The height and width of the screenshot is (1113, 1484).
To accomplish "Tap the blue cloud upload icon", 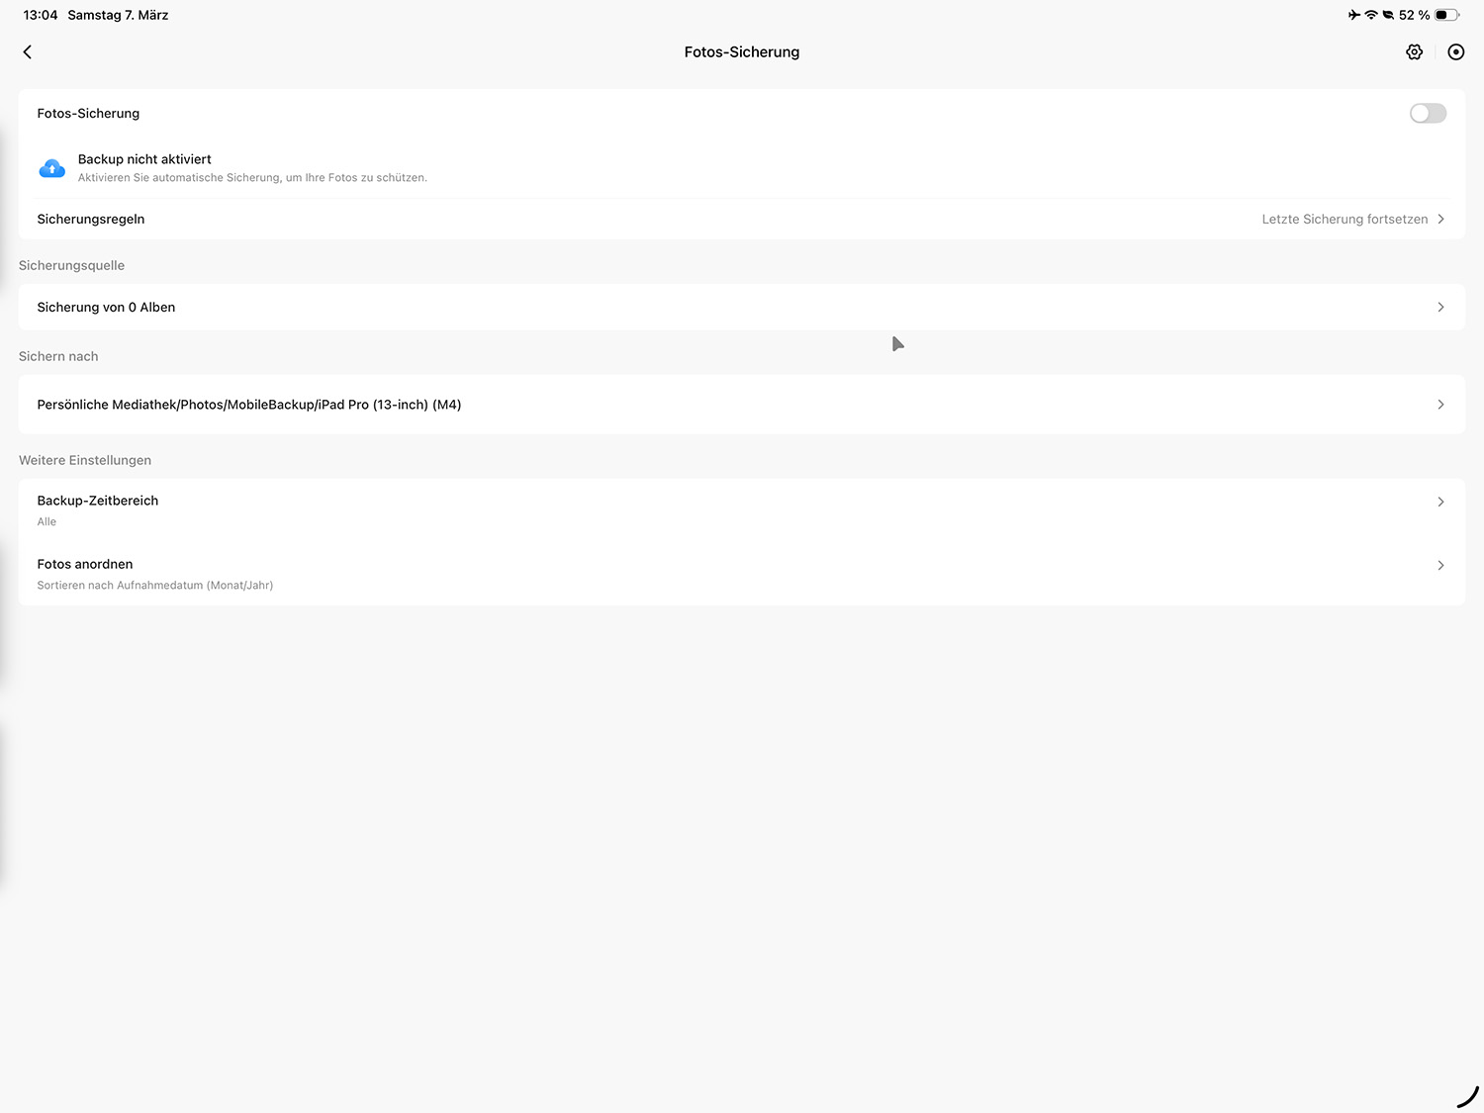I will coord(52,169).
